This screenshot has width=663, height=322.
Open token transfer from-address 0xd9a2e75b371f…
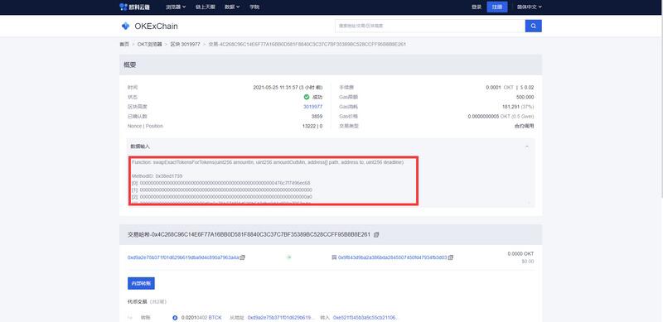(x=282, y=317)
